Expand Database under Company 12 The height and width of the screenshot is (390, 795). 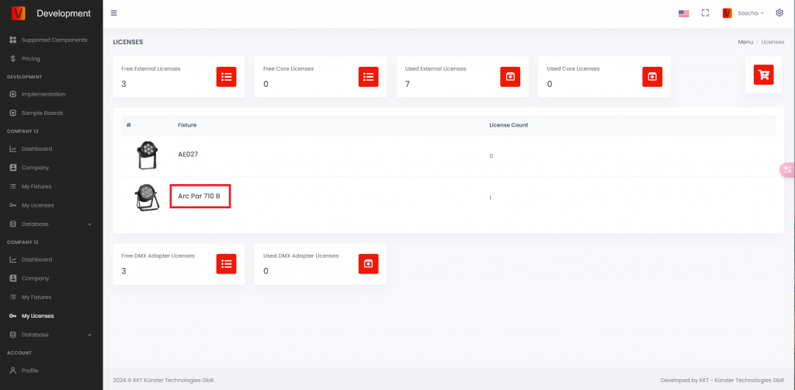pyautogui.click(x=50, y=335)
